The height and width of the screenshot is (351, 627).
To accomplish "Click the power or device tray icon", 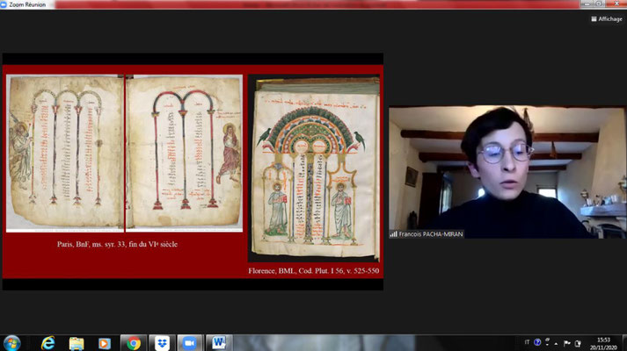I will (x=578, y=343).
